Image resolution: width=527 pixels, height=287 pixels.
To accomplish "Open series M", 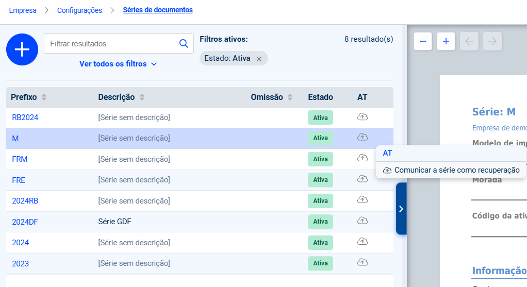I will pos(15,138).
